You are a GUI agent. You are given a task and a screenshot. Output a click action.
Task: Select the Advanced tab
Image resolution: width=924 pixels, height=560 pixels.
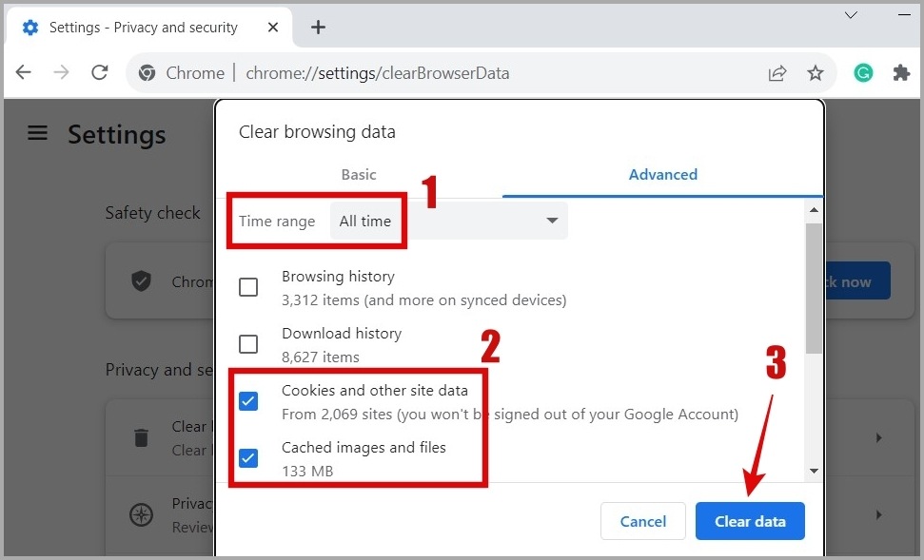tap(663, 175)
